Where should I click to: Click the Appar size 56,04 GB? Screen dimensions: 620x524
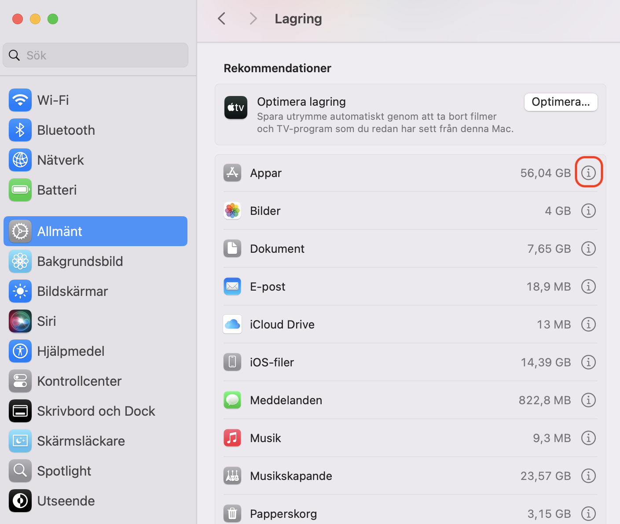(x=546, y=173)
